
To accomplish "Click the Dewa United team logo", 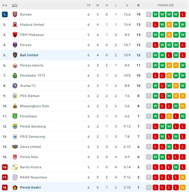I will coord(15,147).
